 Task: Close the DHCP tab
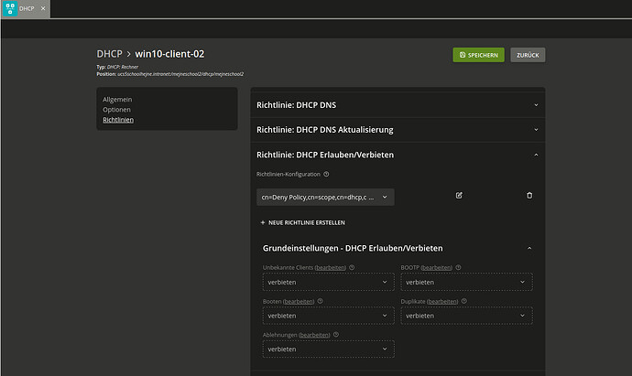click(43, 8)
